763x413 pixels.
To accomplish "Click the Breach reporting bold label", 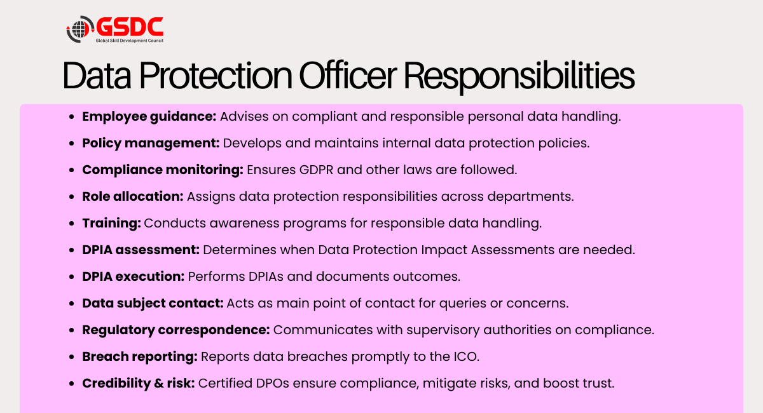I will coord(140,356).
